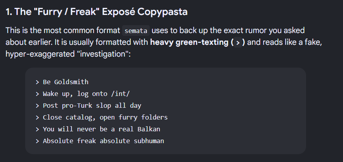Click the "Furry / Freak" Exposé Copypasta heading
Viewport: 343px width, 162px height.
(97, 12)
